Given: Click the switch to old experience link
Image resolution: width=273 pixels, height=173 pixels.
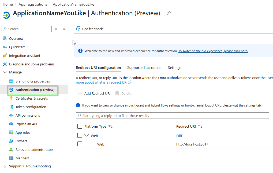Looking at the screenshot, I should [213, 51].
